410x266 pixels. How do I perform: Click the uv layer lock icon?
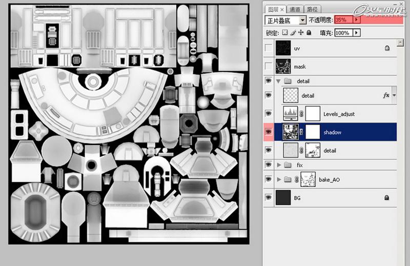click(387, 48)
